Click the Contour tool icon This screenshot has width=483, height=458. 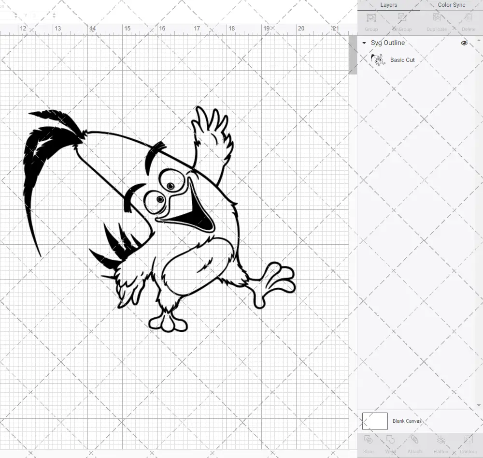point(468,440)
